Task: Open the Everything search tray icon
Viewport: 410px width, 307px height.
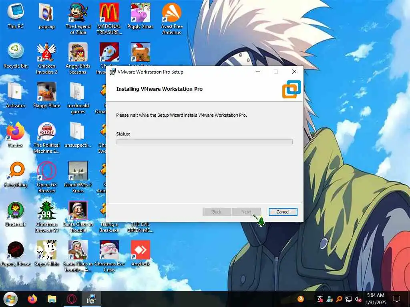Action: click(339, 299)
